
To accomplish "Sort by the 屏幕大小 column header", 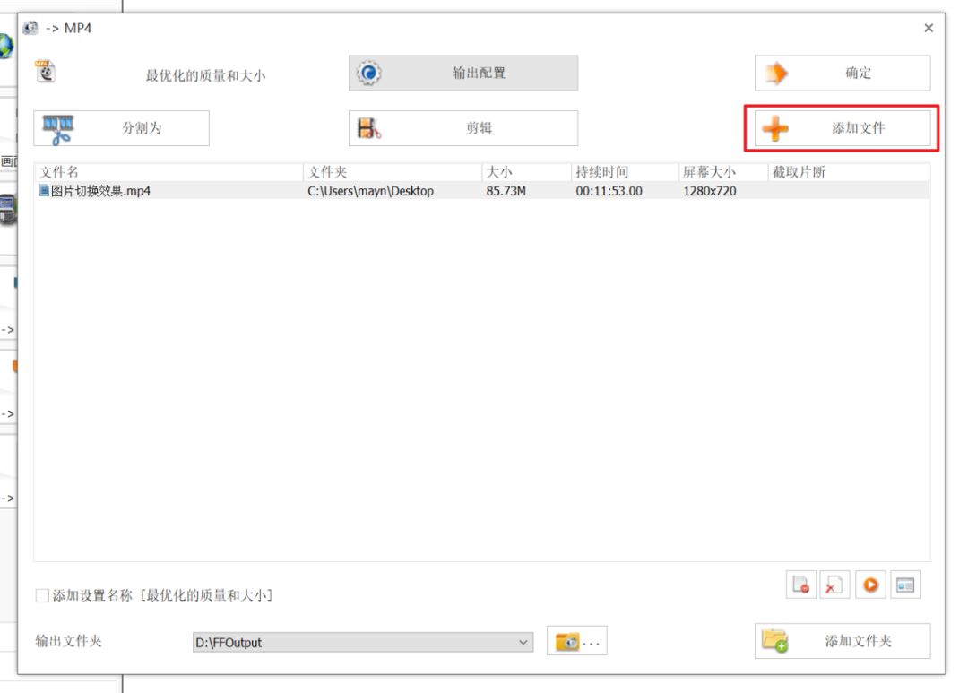I will tap(722, 172).
